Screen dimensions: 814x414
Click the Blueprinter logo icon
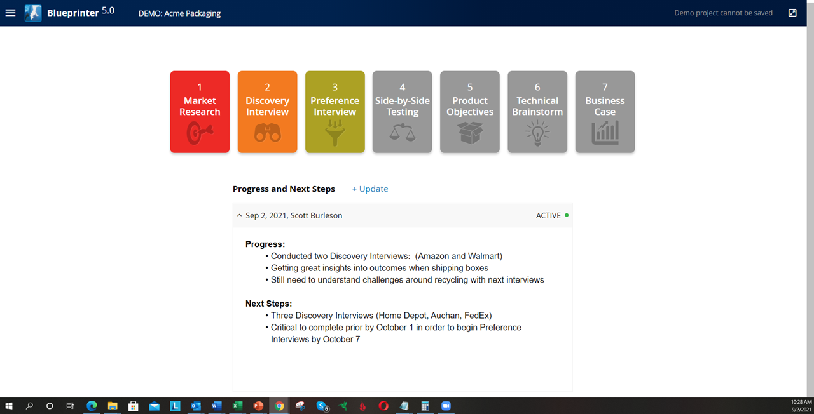tap(33, 13)
